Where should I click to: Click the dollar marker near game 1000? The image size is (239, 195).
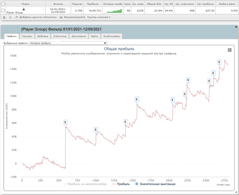point(96,130)
